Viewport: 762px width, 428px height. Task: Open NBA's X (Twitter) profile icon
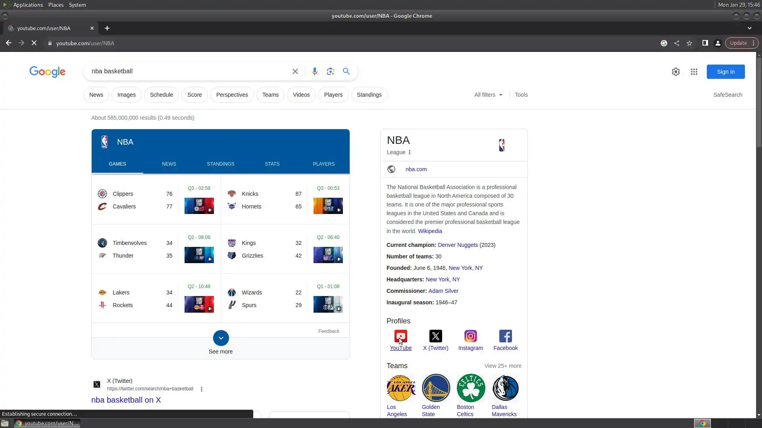pyautogui.click(x=435, y=336)
